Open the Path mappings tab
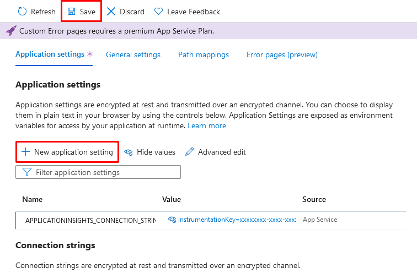 (x=204, y=54)
